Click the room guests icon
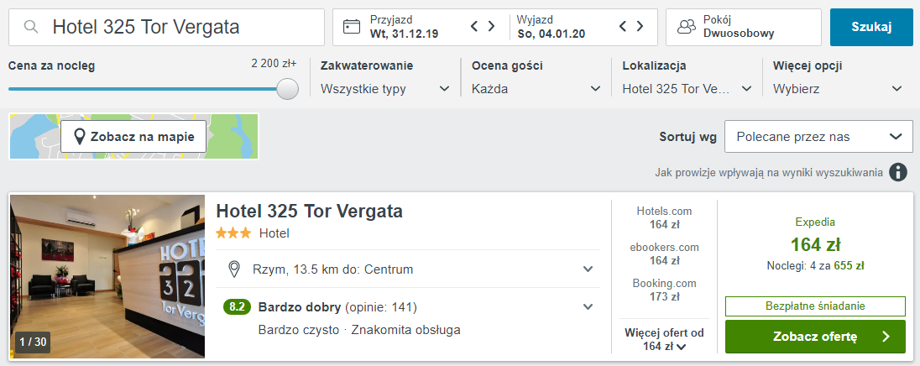This screenshot has height=366, width=920. 687,27
